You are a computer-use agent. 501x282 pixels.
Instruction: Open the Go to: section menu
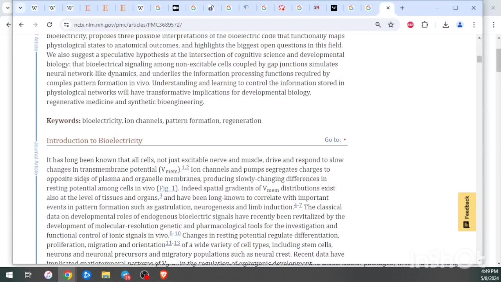tap(335, 140)
